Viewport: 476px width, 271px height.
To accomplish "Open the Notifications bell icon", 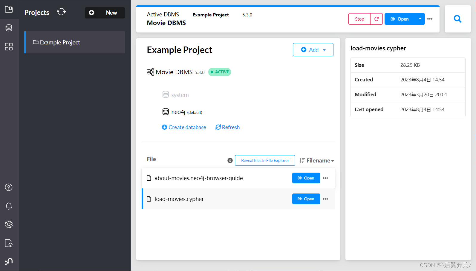I will 9,206.
